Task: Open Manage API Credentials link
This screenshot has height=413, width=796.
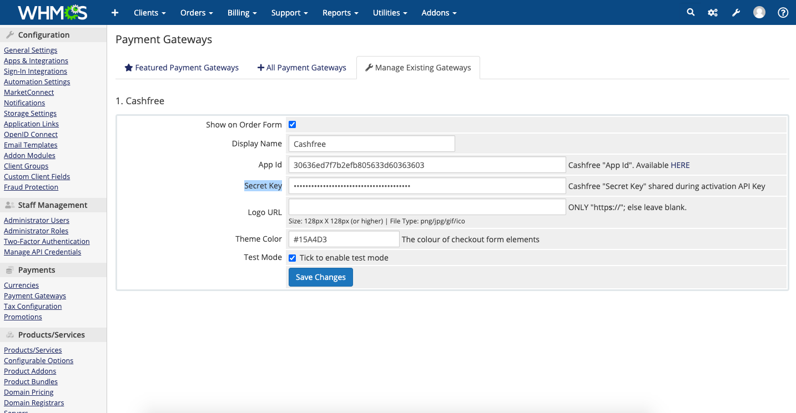Action: 42,252
